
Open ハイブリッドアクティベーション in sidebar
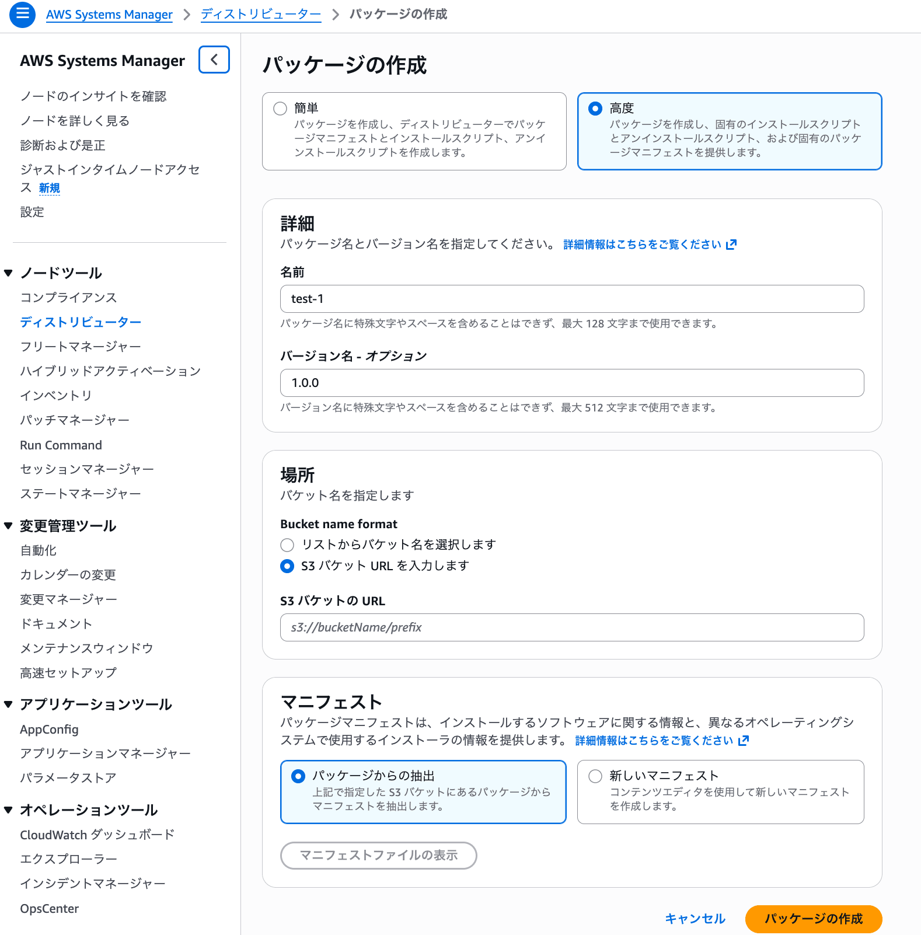110,371
